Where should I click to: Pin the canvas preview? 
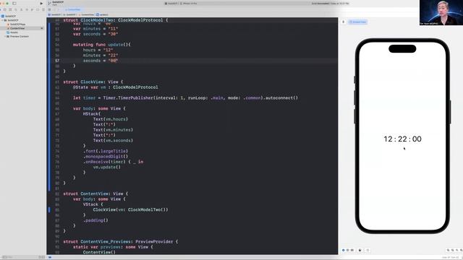[344, 22]
